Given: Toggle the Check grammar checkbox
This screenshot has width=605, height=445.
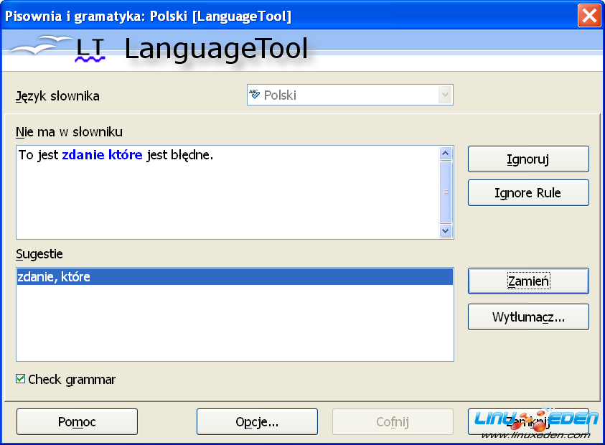Looking at the screenshot, I should (x=21, y=379).
